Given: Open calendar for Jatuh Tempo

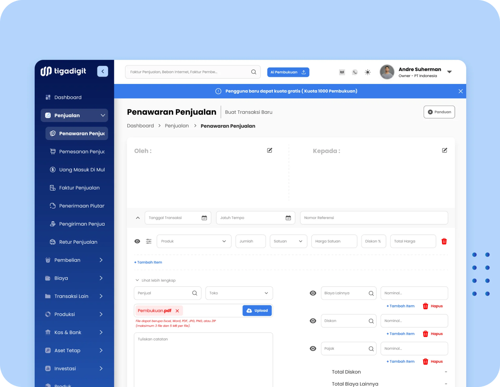Looking at the screenshot, I should pos(288,218).
